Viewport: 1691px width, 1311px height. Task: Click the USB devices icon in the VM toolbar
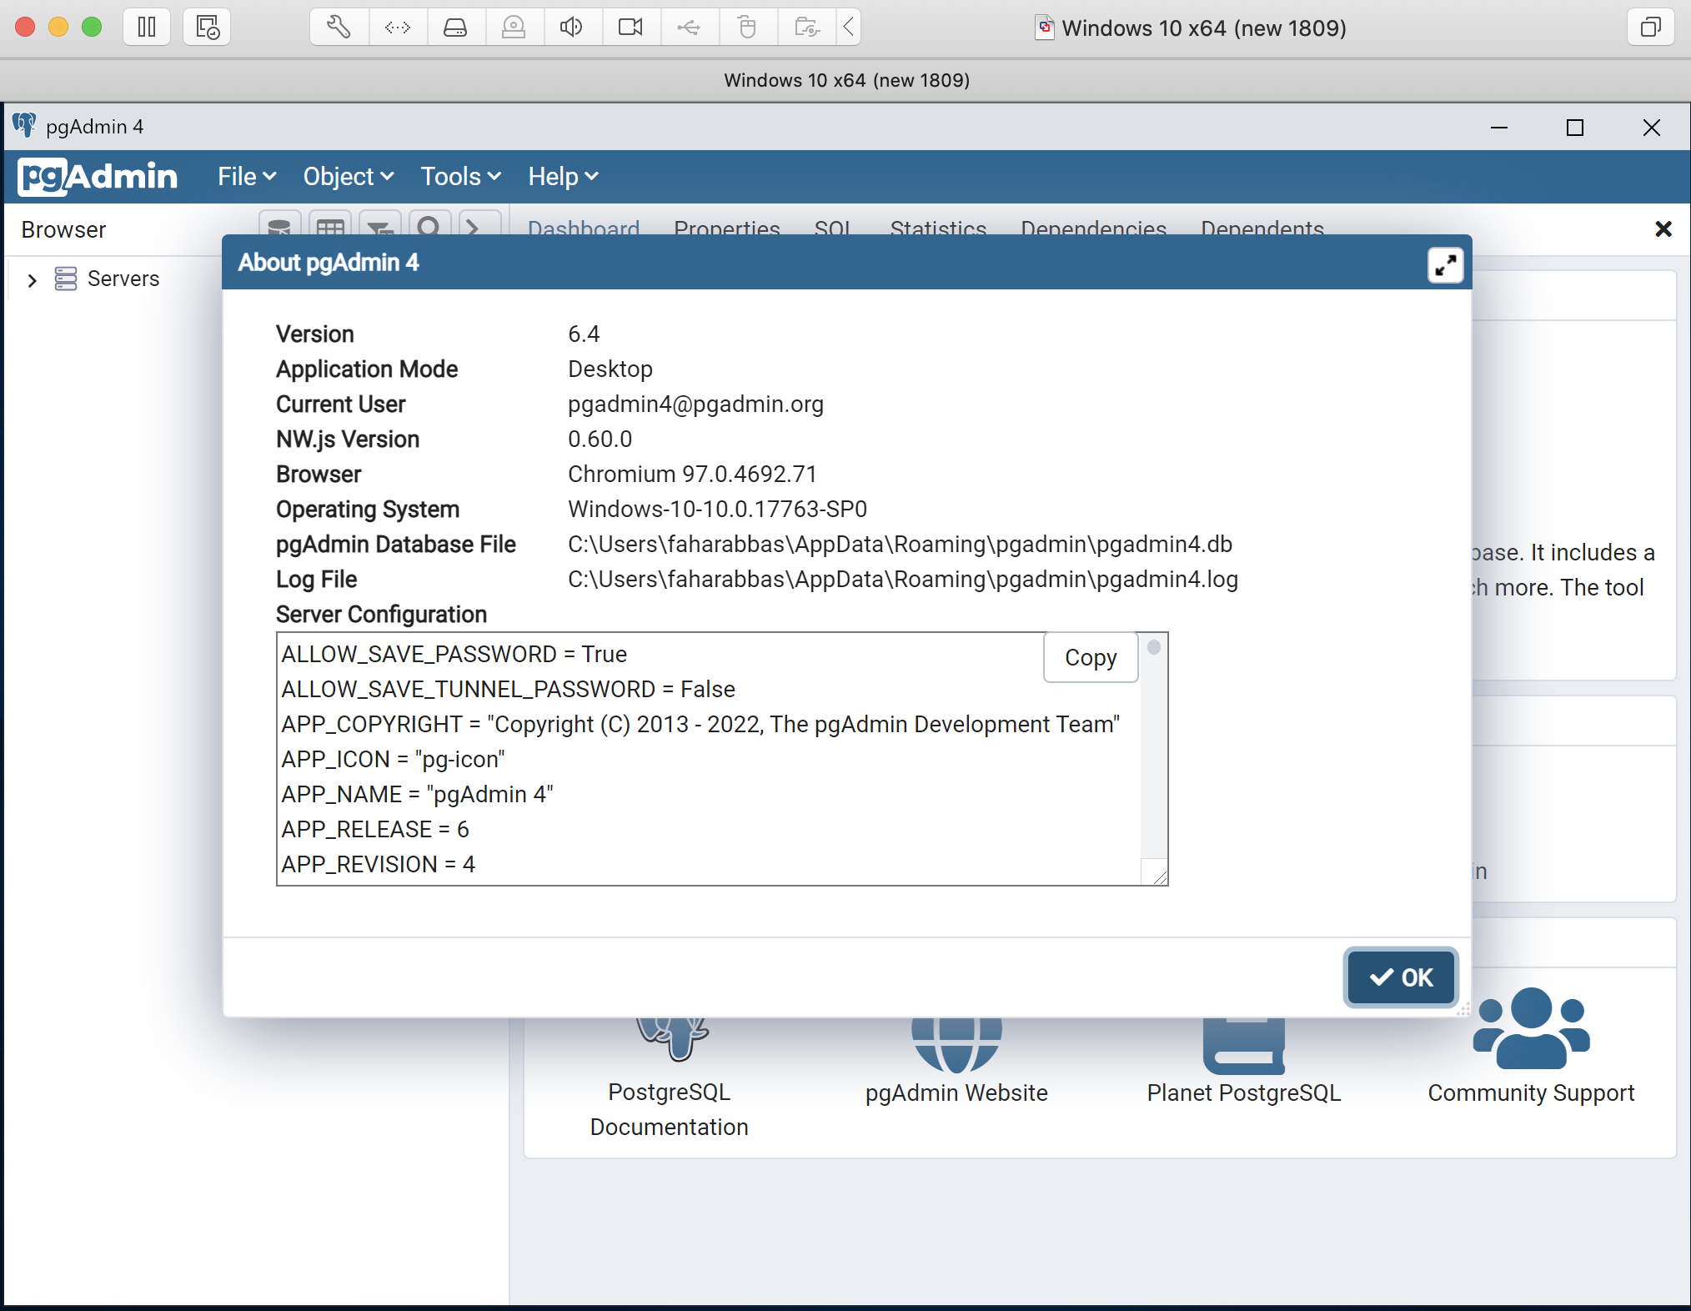pyautogui.click(x=689, y=27)
